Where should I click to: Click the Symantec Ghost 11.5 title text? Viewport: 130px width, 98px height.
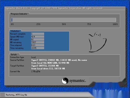(x=16, y=8)
